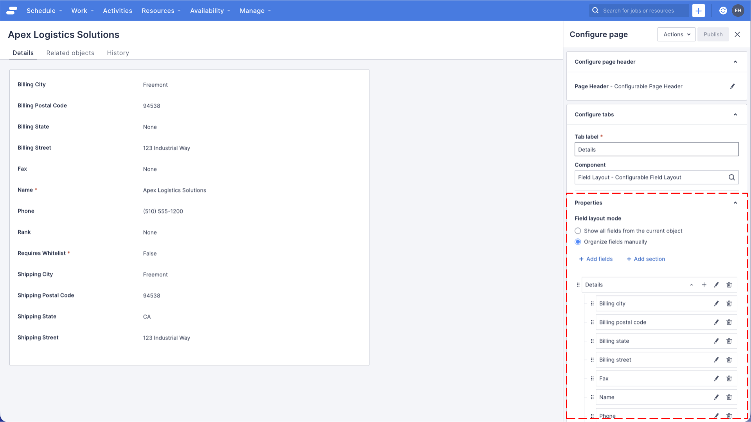Delete the Billing city field
Viewport: 751px width, 422px height.
(x=729, y=303)
